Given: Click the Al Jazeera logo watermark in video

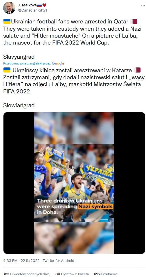Looking at the screenshot, I should coord(42,152).
